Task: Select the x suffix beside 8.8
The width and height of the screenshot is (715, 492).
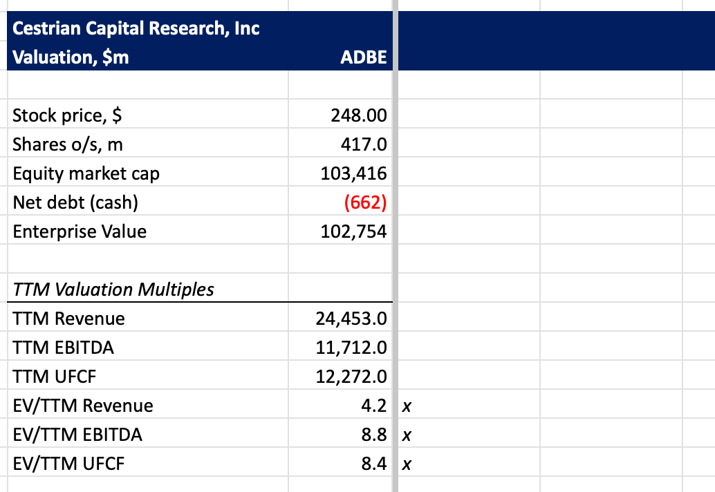Action: coord(407,435)
